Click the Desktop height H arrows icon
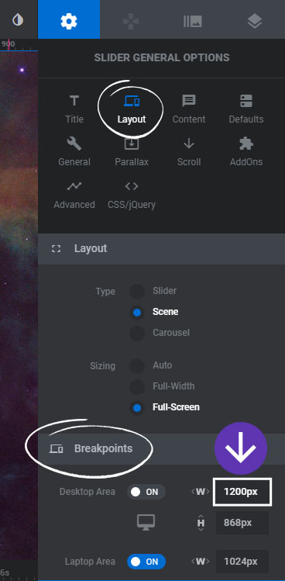 tap(201, 523)
